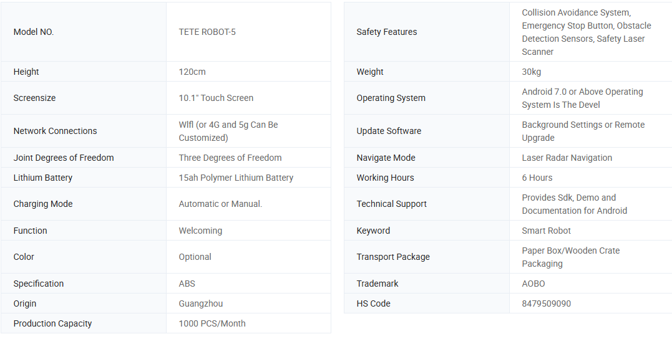Click the 15ah Polymer Lithium Battery text
The height and width of the screenshot is (339, 672).
coord(236,178)
